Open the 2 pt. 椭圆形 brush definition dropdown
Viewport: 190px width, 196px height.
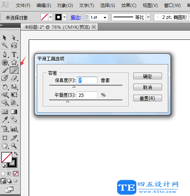click(x=189, y=17)
